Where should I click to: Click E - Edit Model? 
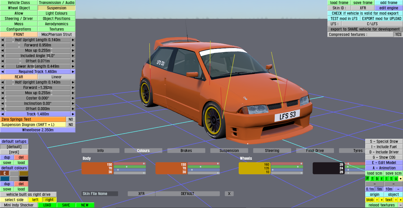(x=384, y=163)
